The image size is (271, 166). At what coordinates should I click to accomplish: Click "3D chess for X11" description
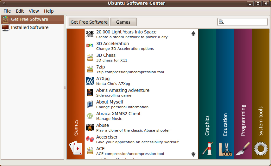point(112,61)
